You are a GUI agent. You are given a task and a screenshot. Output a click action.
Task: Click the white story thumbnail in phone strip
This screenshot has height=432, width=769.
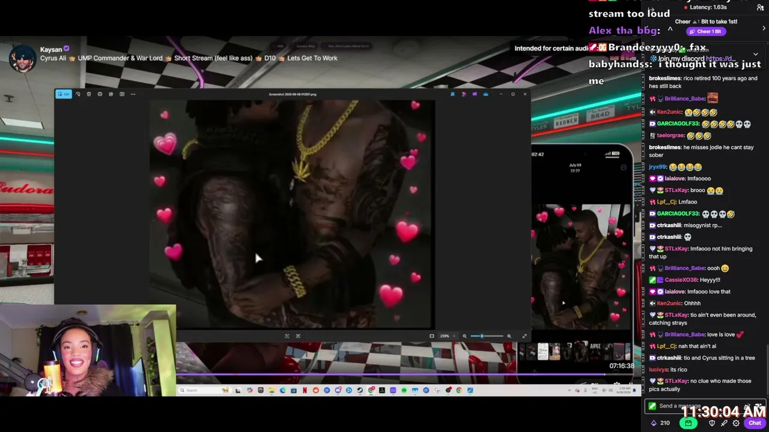click(x=543, y=351)
